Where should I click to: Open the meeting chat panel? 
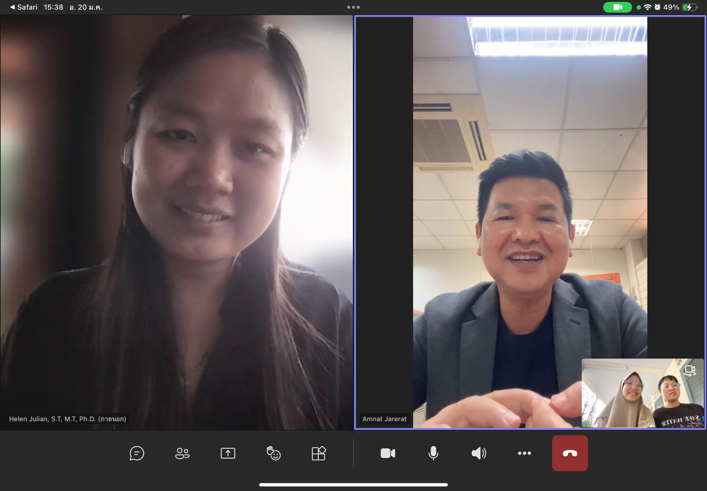(x=137, y=453)
